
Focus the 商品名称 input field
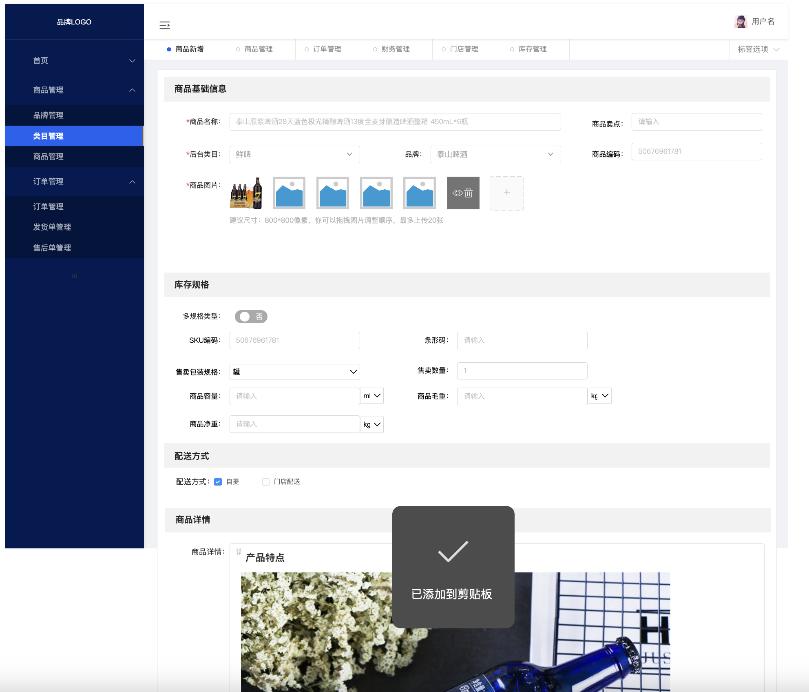395,122
